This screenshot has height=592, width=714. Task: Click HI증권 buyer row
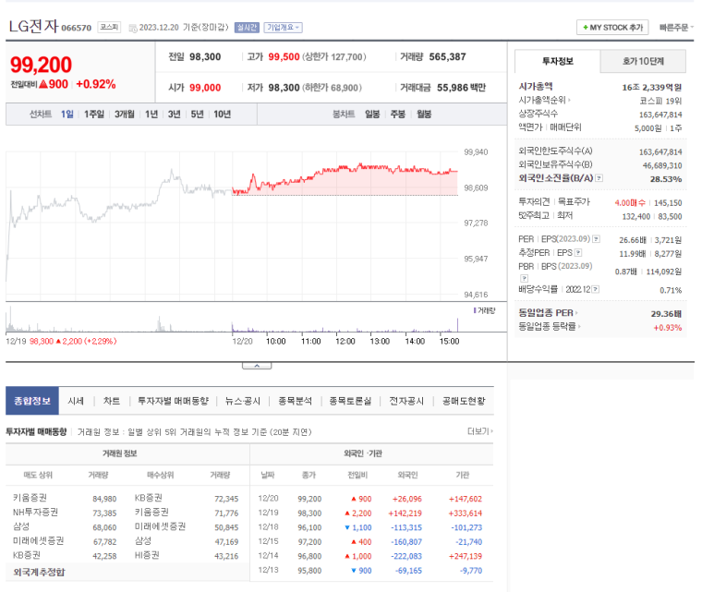(147, 555)
